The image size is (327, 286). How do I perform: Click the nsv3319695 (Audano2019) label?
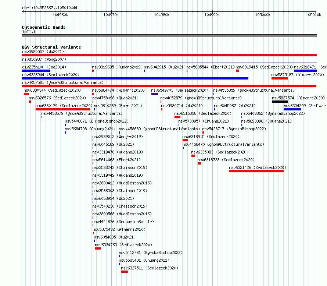[x=117, y=67]
